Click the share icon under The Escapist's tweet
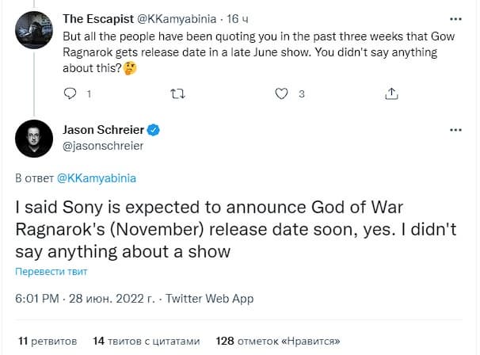This screenshot has height=355, width=480. [x=390, y=94]
